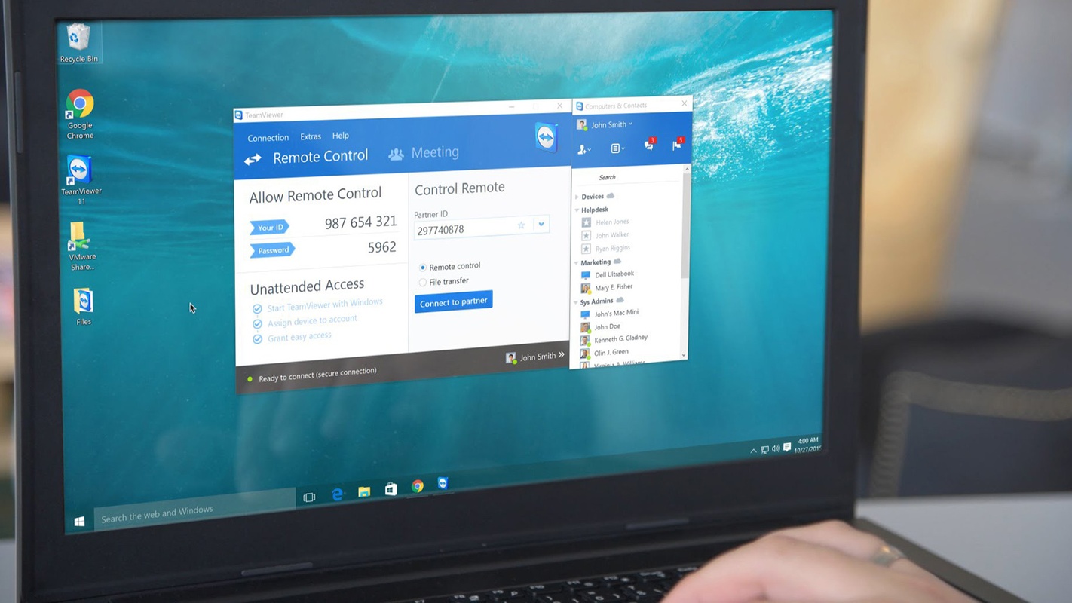Collapse the Marketing group

[x=577, y=263]
